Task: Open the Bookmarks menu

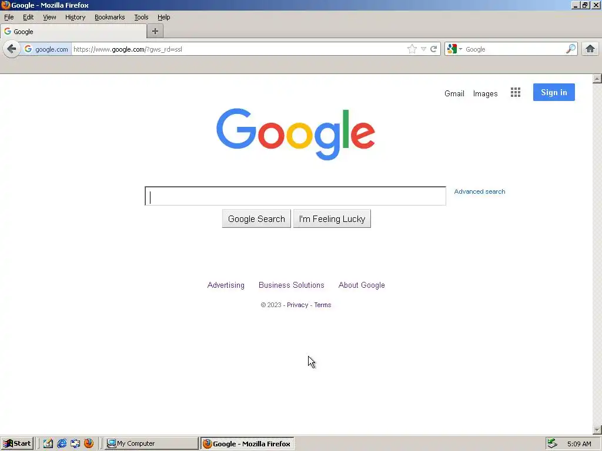Action: point(110,17)
